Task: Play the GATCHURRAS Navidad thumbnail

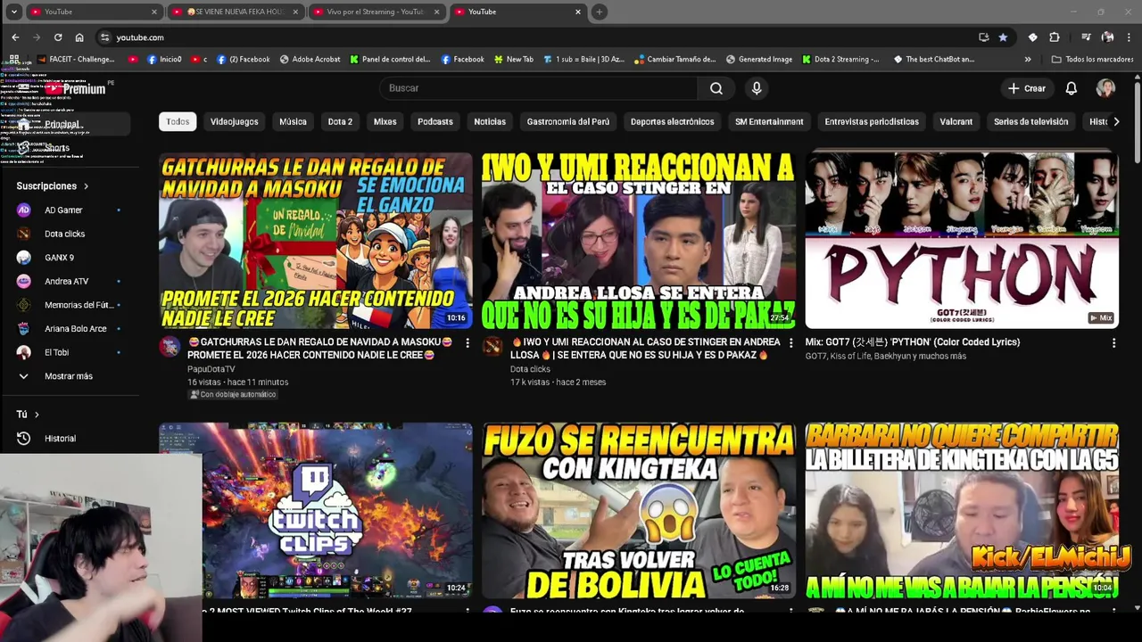Action: pos(316,241)
